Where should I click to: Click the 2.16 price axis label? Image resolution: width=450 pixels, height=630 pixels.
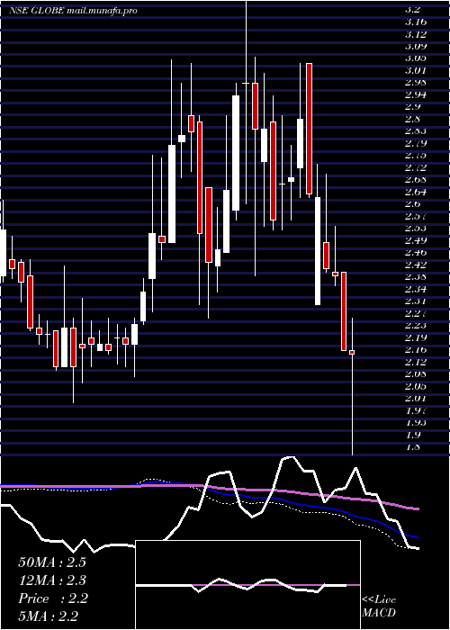(x=416, y=350)
